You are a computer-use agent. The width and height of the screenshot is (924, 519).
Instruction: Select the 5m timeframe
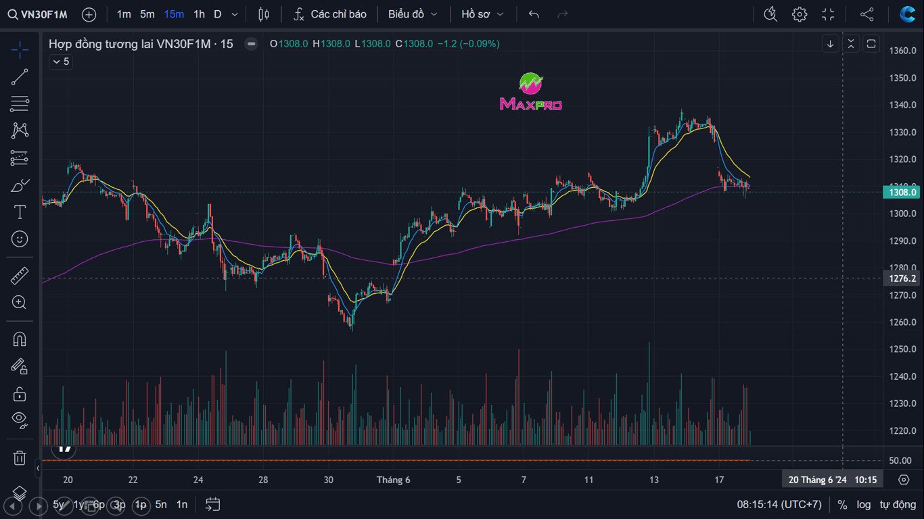[x=147, y=14]
